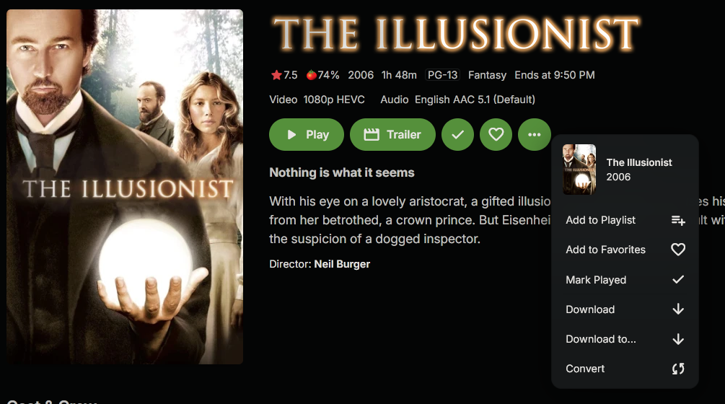Screen dimensions: 725x404
Task: Click the Fantasy genre link
Action: click(487, 75)
